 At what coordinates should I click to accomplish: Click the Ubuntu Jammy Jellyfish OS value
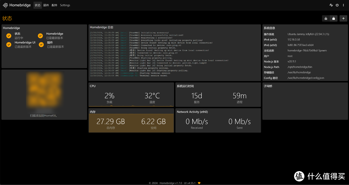308,34
